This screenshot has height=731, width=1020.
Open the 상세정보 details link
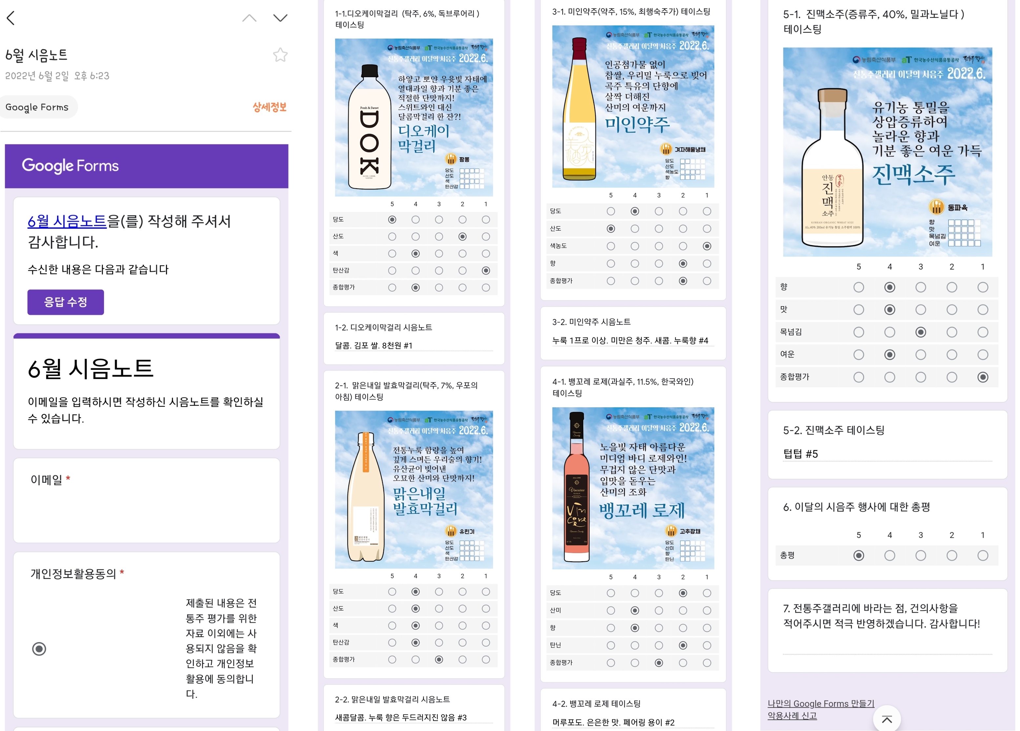click(269, 107)
